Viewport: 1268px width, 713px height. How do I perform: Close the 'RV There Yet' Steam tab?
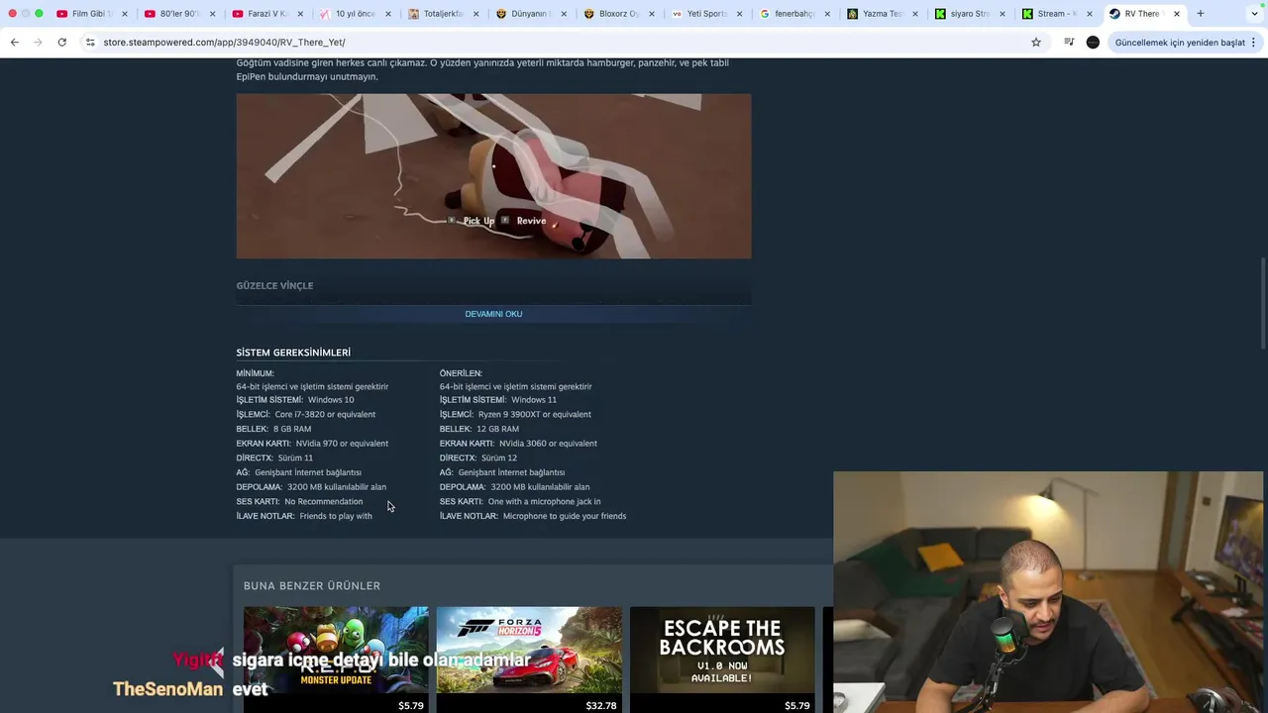click(1177, 14)
